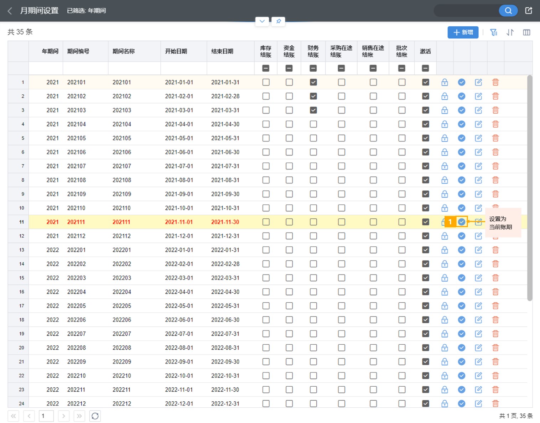Refresh the table with reload icon
This screenshot has height=423, width=540.
(95, 416)
